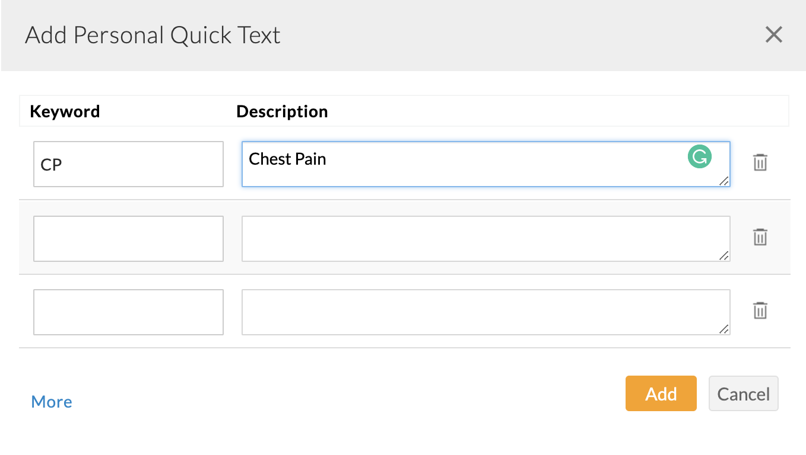Delete the CP Chest Pain row

tap(760, 162)
